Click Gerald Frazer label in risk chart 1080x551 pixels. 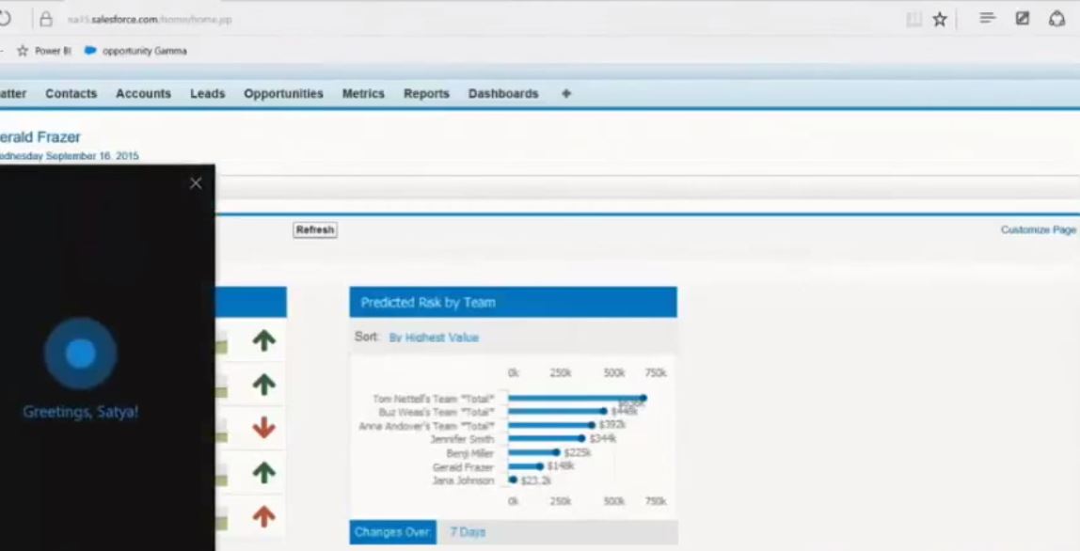tap(463, 467)
